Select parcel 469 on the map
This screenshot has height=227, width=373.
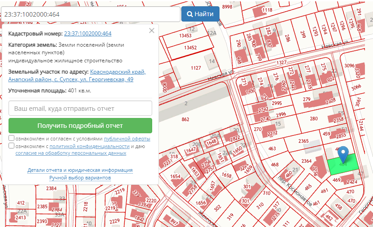pos(336,180)
